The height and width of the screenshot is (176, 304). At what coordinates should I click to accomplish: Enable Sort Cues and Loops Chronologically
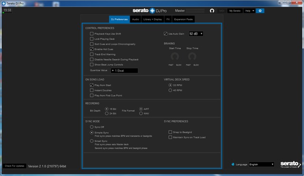pos(92,44)
